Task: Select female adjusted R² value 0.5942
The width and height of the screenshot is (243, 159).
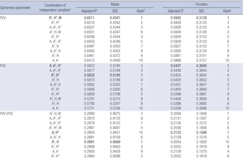Action: coord(176,18)
